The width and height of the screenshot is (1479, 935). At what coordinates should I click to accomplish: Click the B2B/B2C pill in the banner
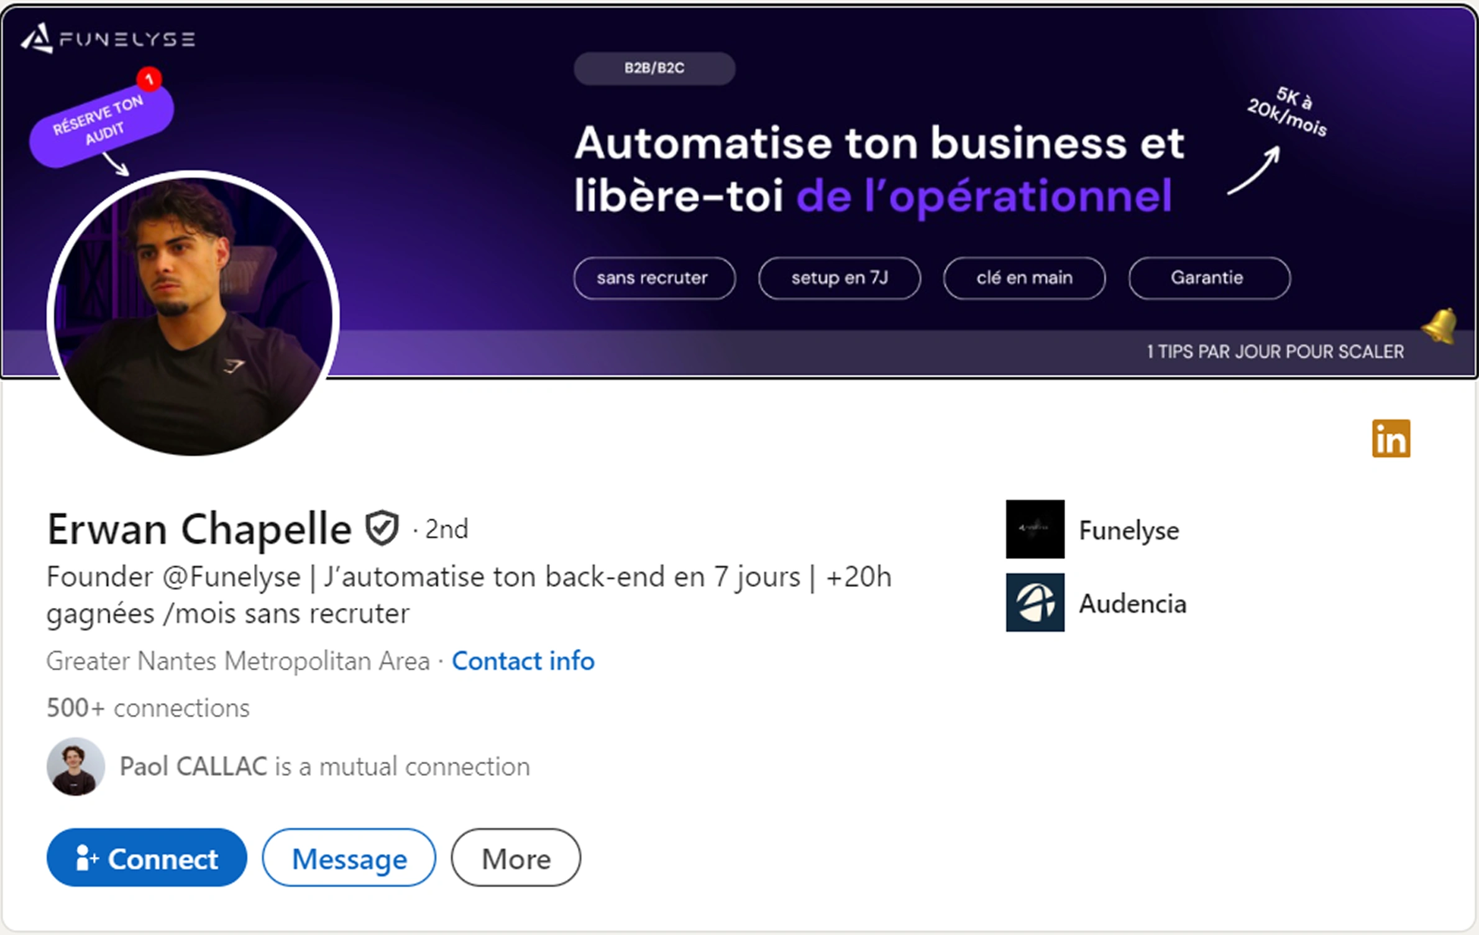(x=654, y=68)
